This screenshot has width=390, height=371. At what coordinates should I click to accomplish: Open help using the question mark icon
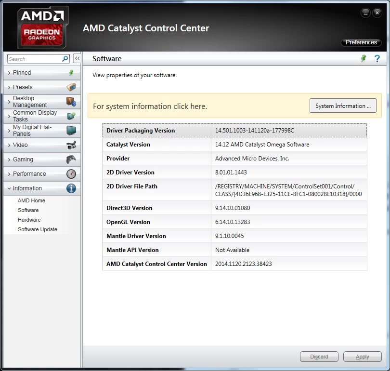pyautogui.click(x=377, y=59)
